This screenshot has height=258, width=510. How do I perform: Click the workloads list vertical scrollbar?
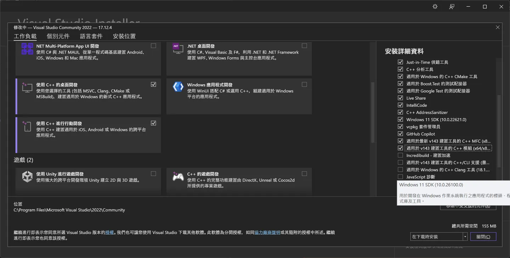tap(373, 113)
